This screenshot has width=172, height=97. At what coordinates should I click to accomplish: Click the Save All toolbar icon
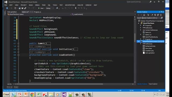[25, 8]
